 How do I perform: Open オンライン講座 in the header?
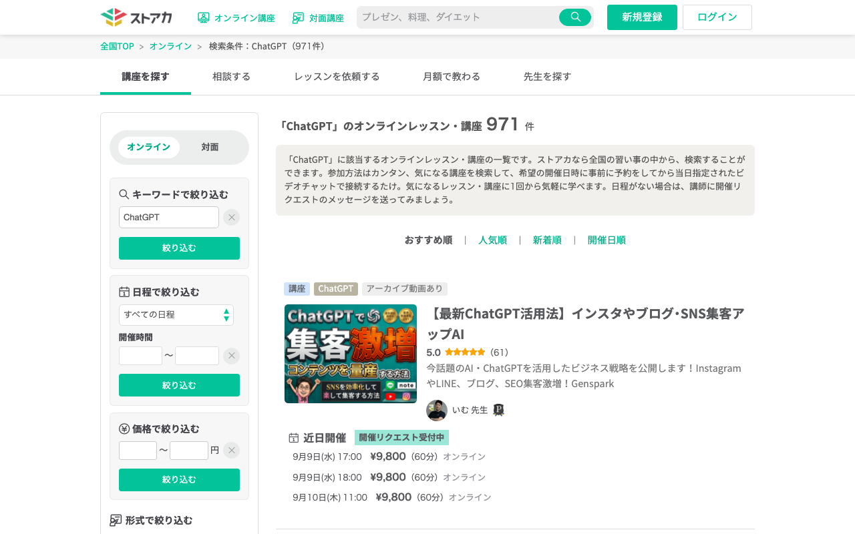pyautogui.click(x=236, y=18)
